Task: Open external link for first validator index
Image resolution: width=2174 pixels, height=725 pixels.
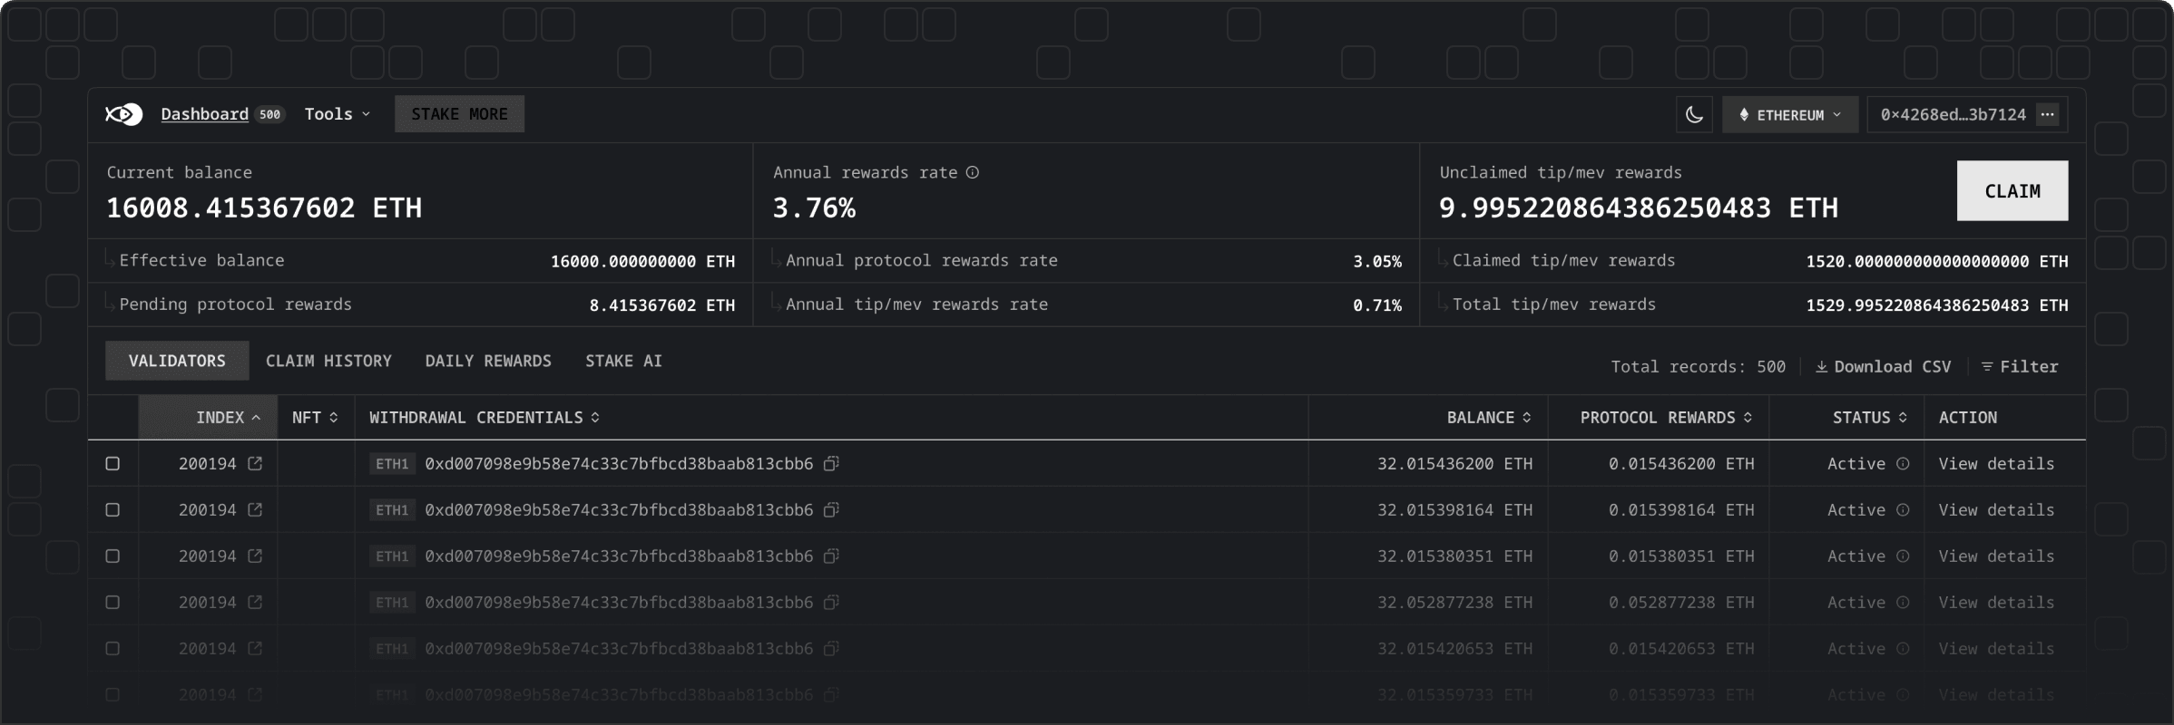Action: pos(255,464)
